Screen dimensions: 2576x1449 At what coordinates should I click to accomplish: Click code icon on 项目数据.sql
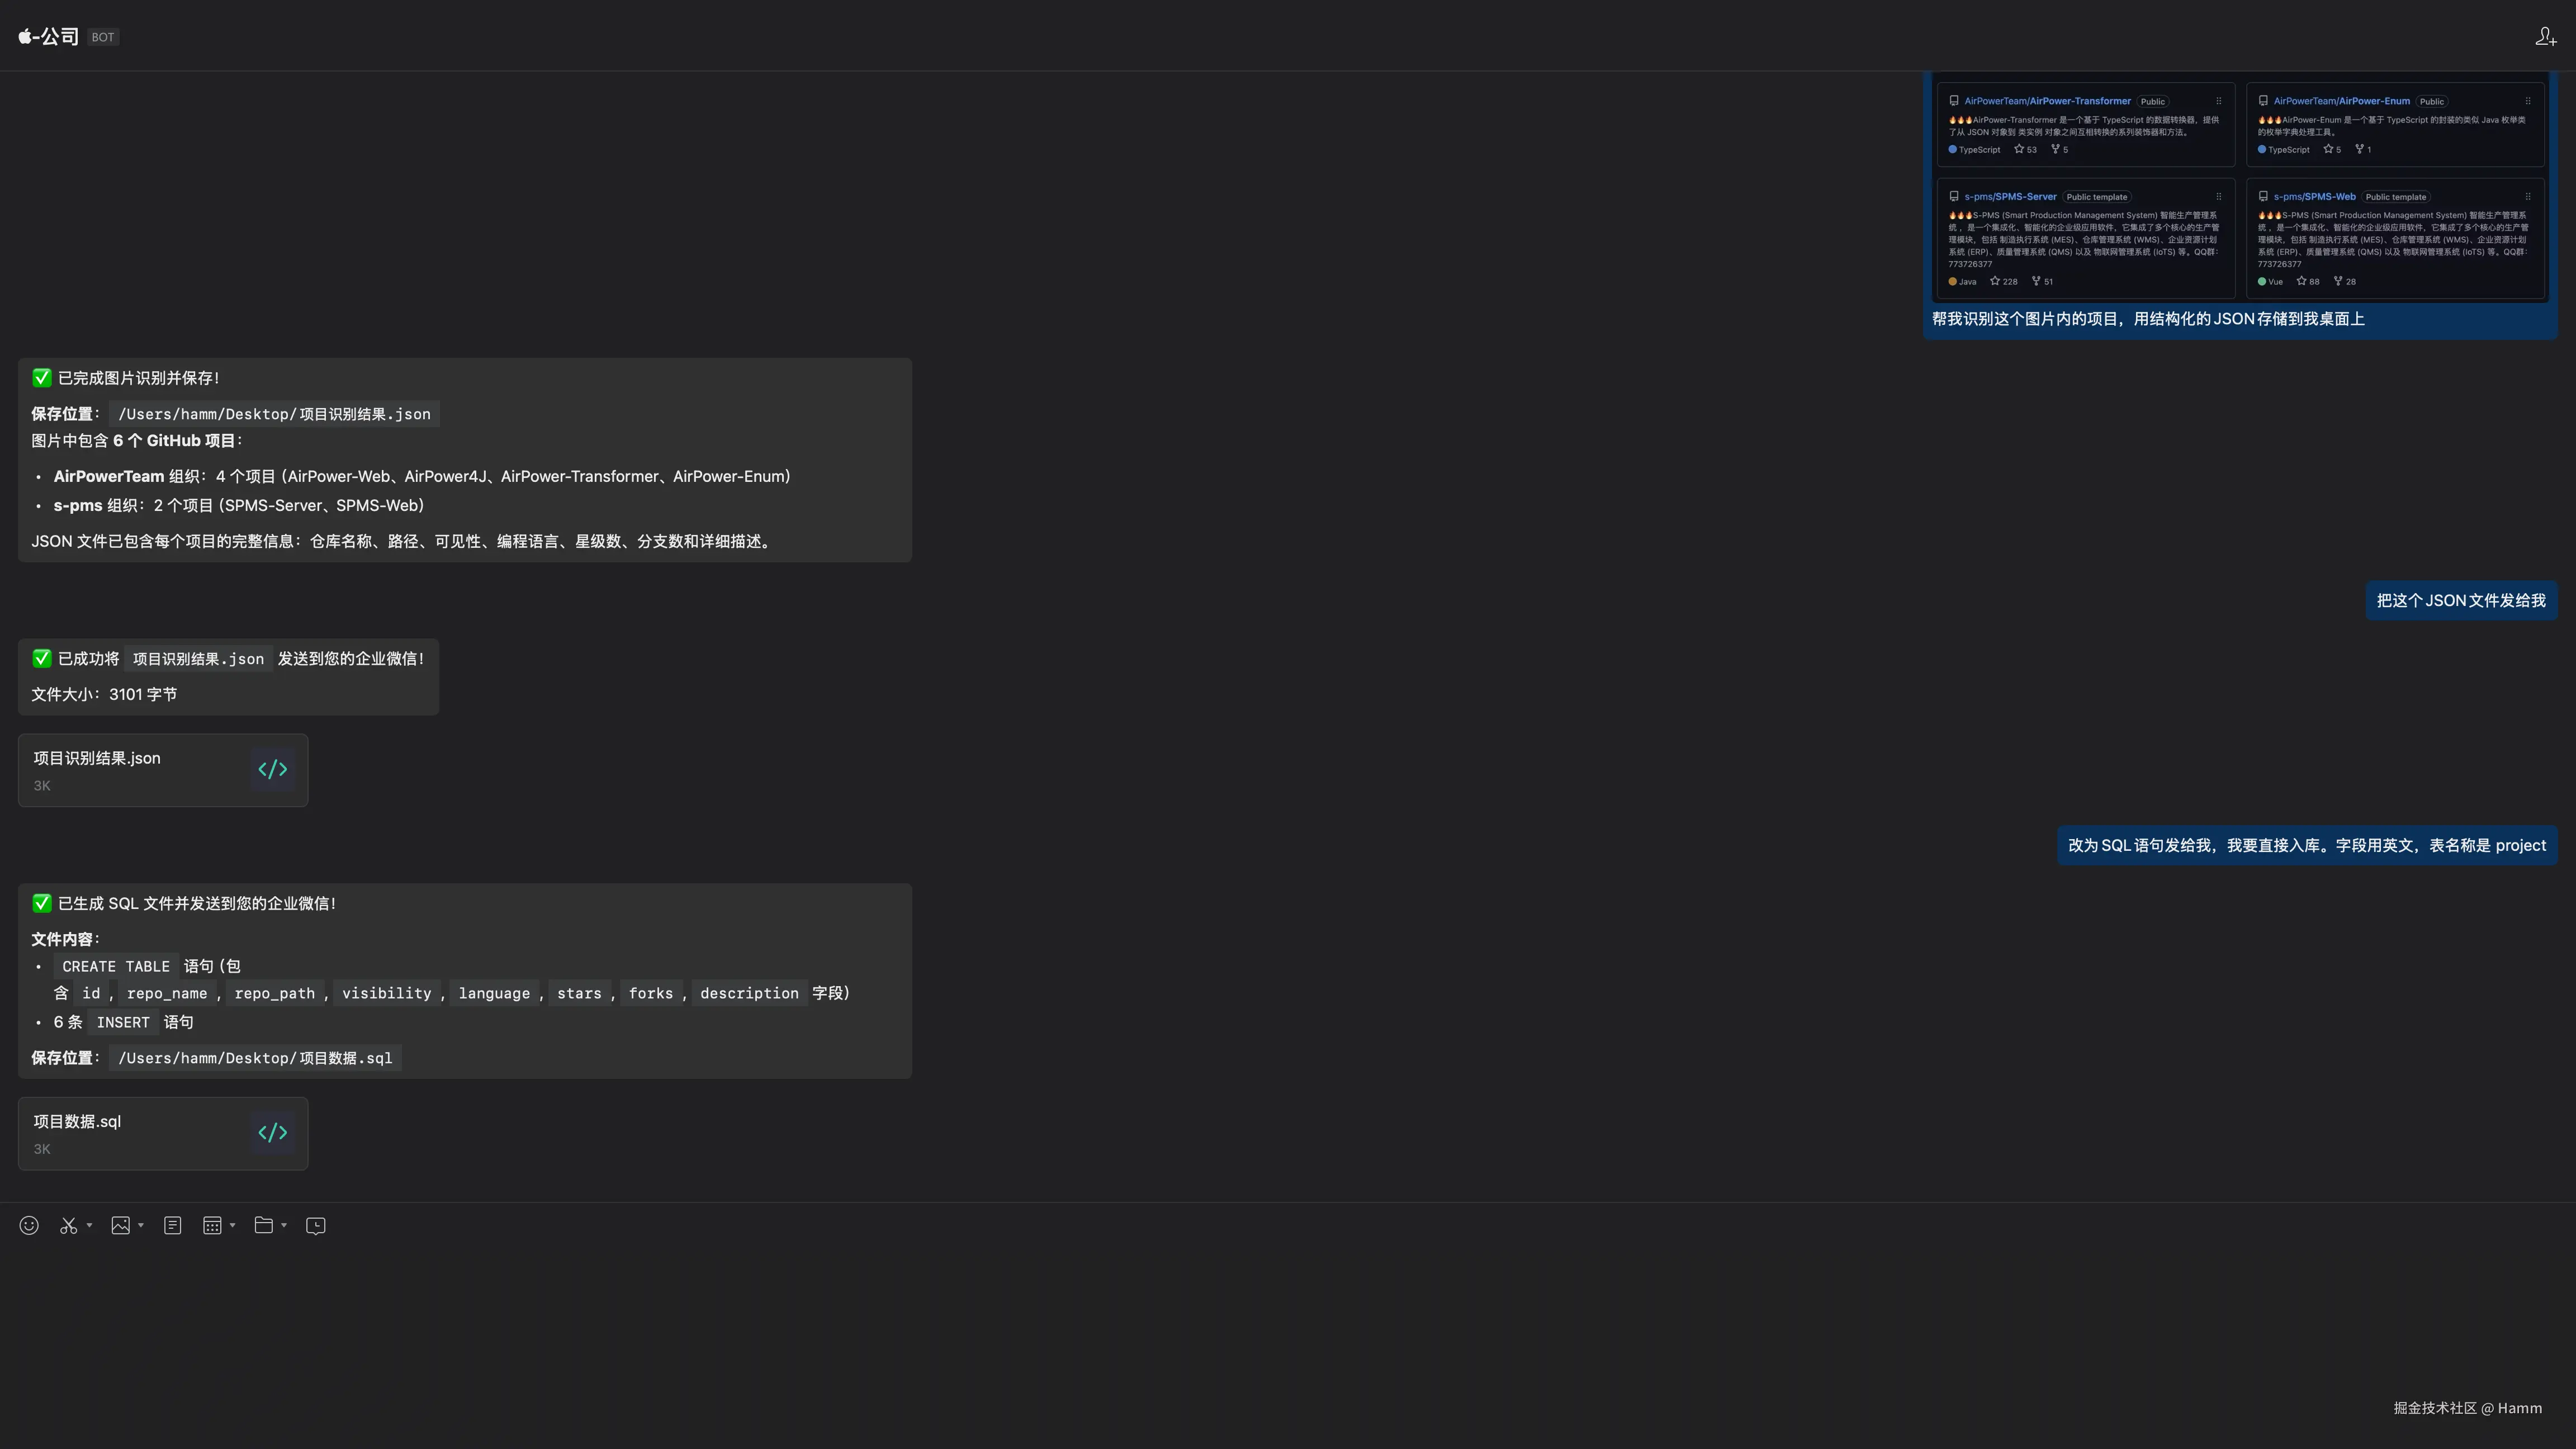272,1132
